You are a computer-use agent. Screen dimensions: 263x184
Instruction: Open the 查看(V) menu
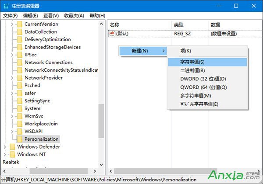51,16
